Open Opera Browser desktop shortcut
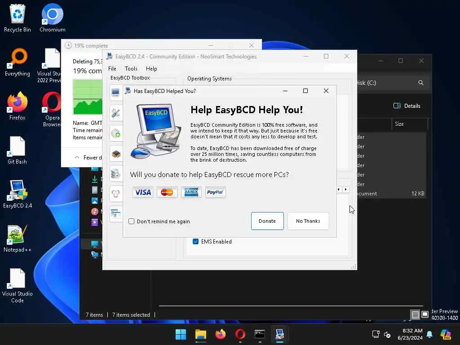460x345 pixels. tap(52, 110)
